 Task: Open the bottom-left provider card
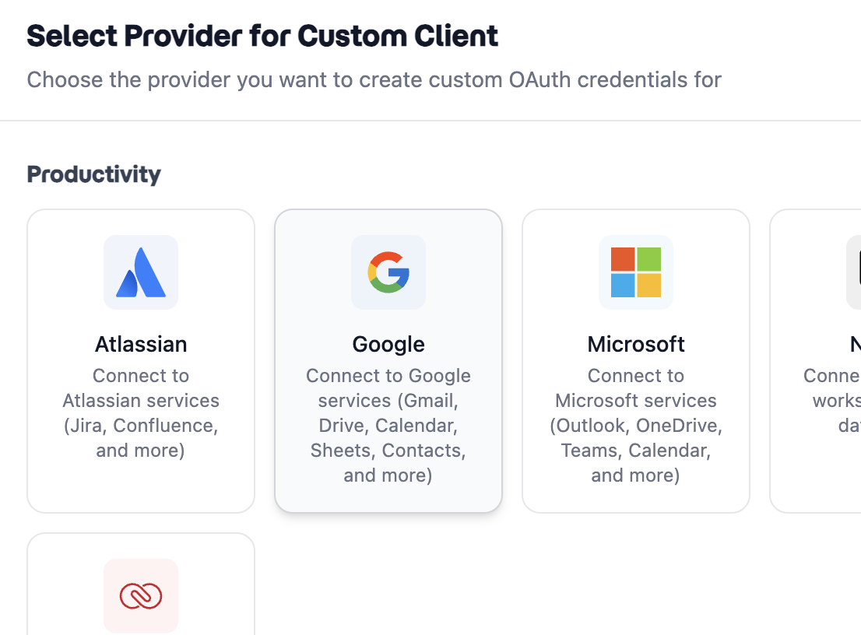pyautogui.click(x=140, y=584)
